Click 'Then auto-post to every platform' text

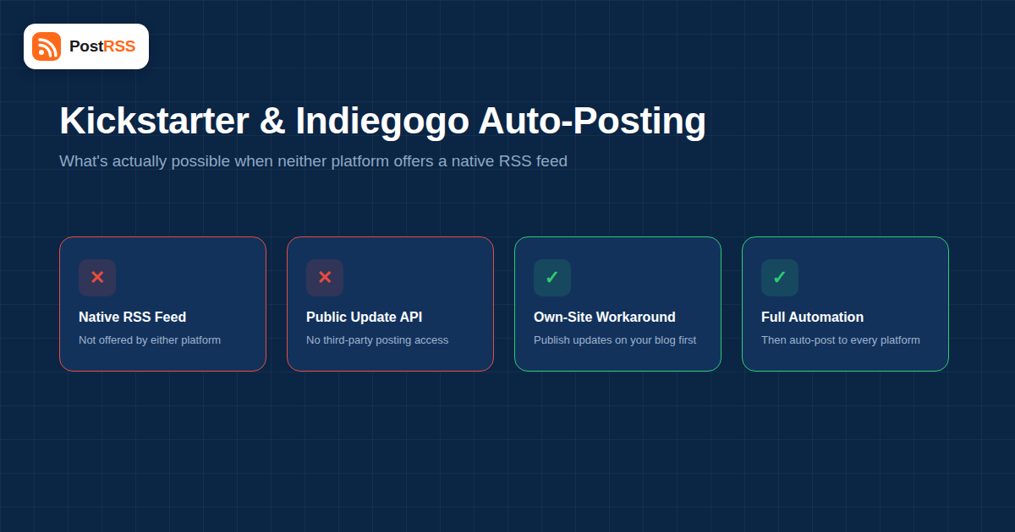[841, 340]
